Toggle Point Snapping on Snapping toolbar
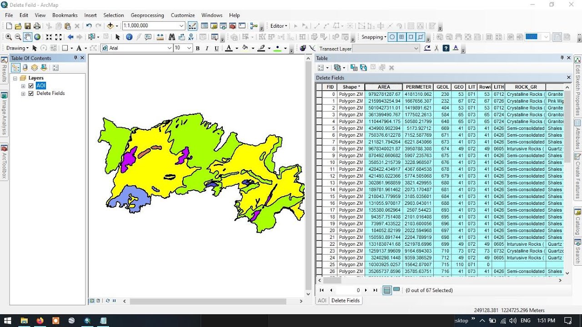 pos(392,37)
